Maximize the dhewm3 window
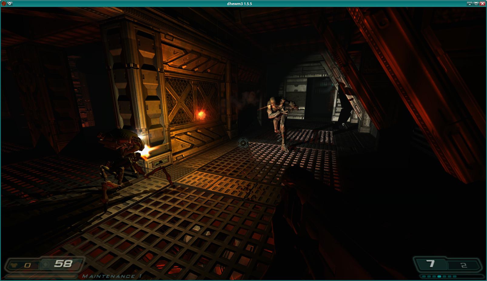Viewport: 487px width, 281px height. pos(476,4)
